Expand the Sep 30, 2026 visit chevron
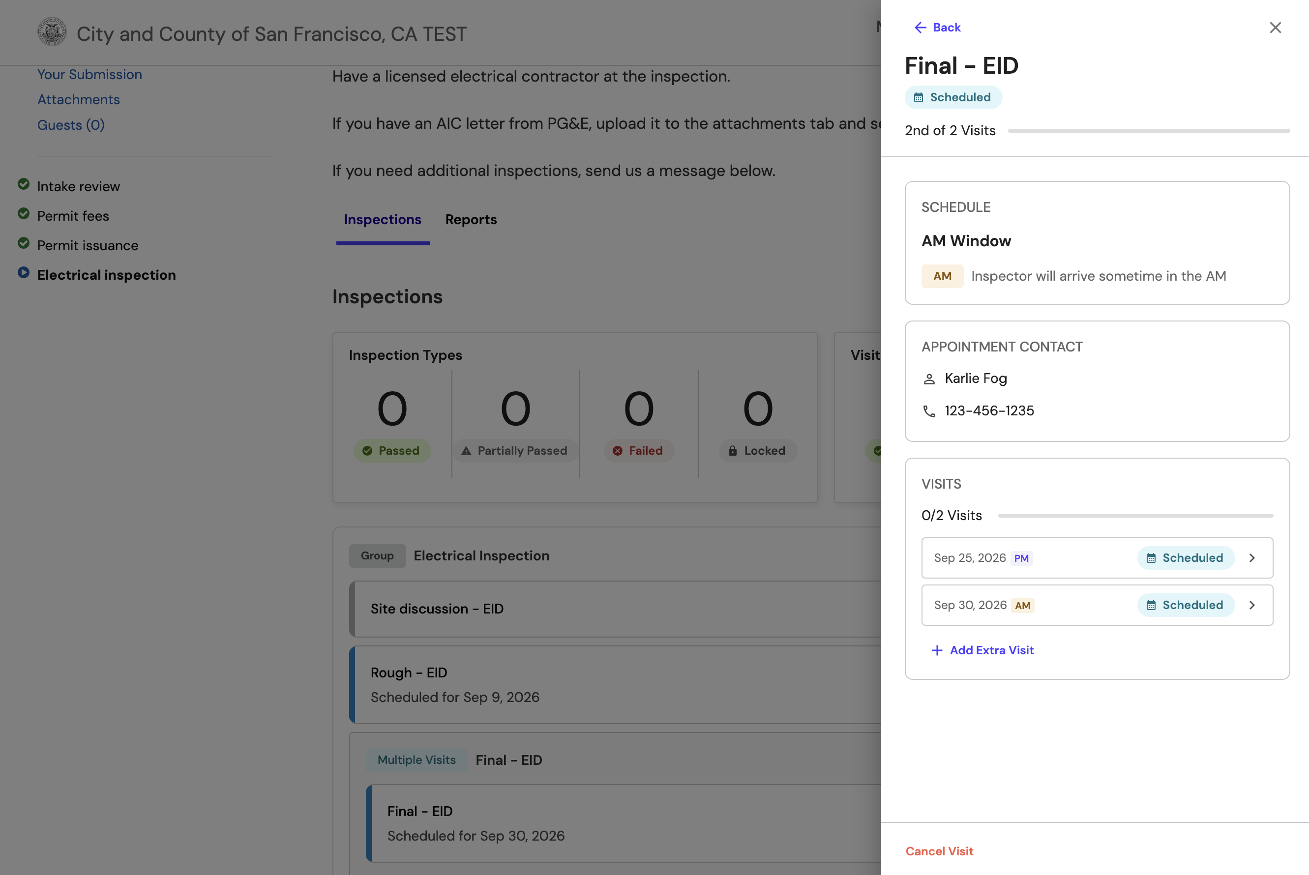 [x=1251, y=606]
